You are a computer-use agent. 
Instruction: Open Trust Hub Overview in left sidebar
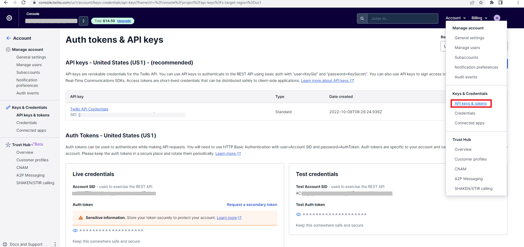[x=25, y=152]
